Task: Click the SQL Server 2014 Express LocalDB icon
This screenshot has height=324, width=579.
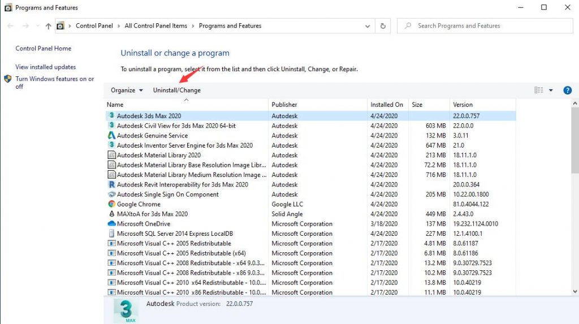Action: pos(111,234)
